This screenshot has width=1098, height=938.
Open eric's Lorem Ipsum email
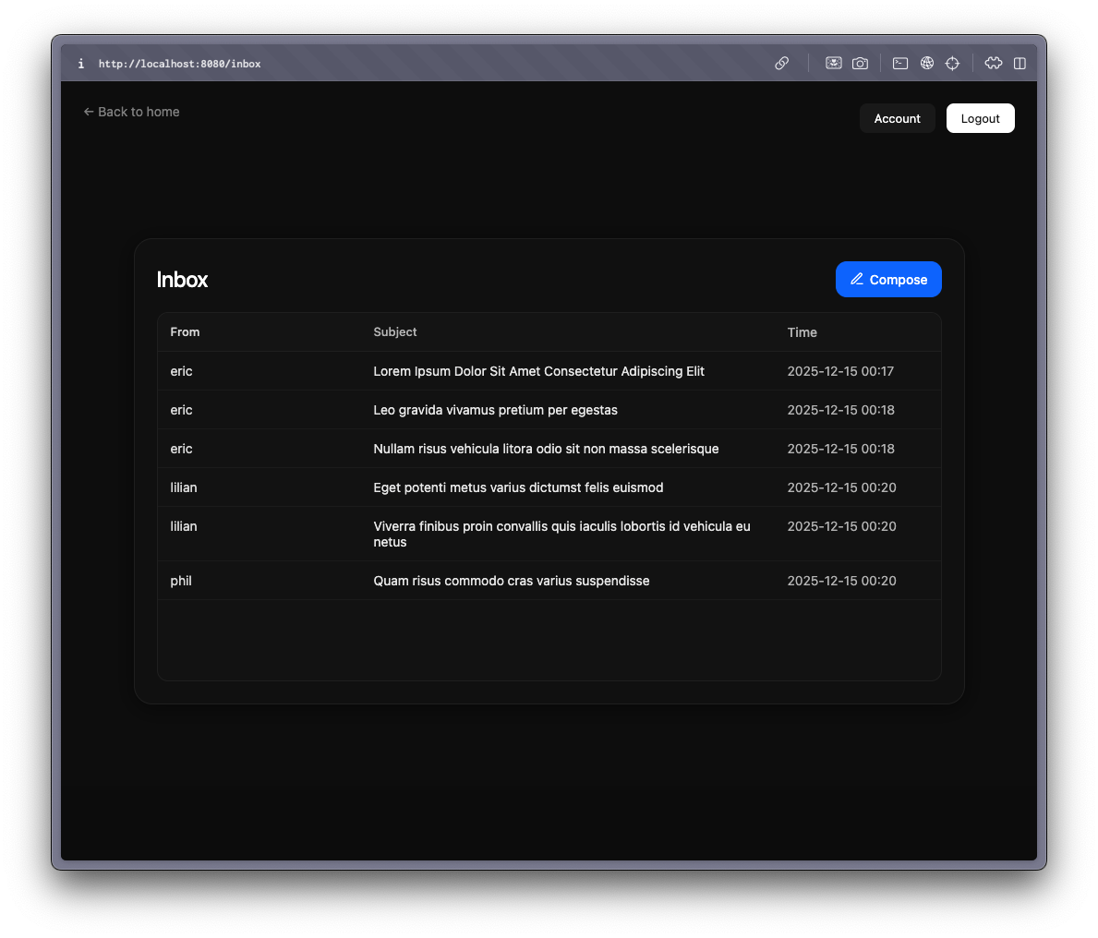point(538,371)
